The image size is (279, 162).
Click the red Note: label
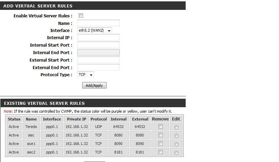pyautogui.click(x=8, y=111)
